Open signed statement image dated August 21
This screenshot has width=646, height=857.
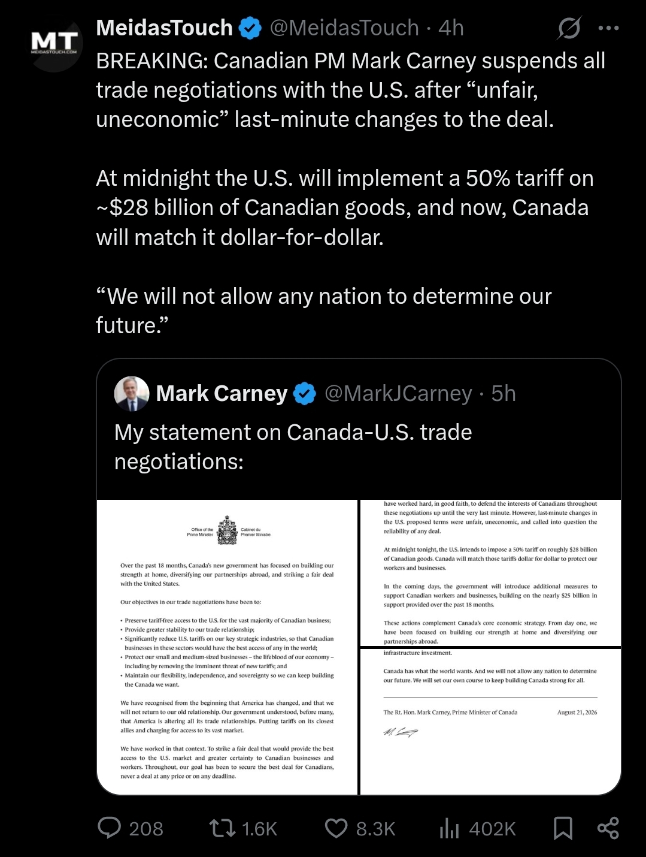coord(490,722)
